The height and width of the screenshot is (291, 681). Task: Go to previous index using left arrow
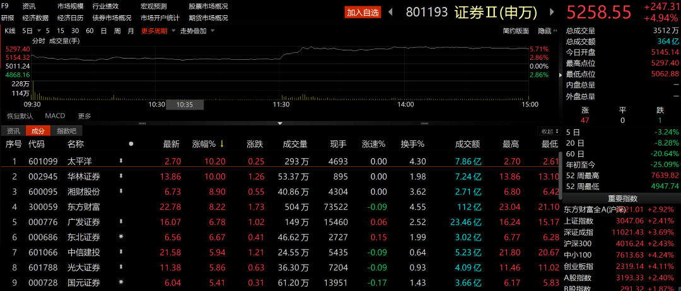390,12
